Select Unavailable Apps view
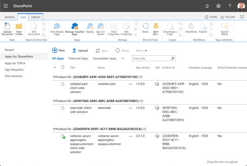The height and width of the screenshot is (166, 247). coord(105,59)
